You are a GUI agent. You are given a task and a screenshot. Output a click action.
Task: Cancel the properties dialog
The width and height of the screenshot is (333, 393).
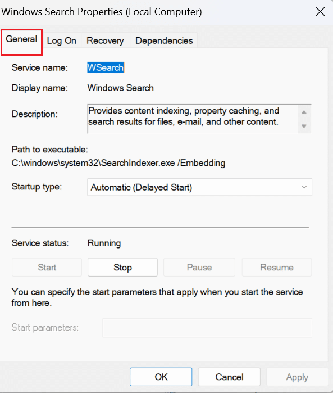(229, 377)
